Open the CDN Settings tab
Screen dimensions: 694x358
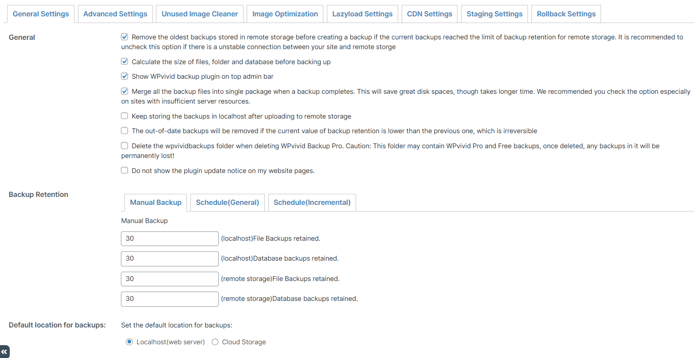coord(429,14)
